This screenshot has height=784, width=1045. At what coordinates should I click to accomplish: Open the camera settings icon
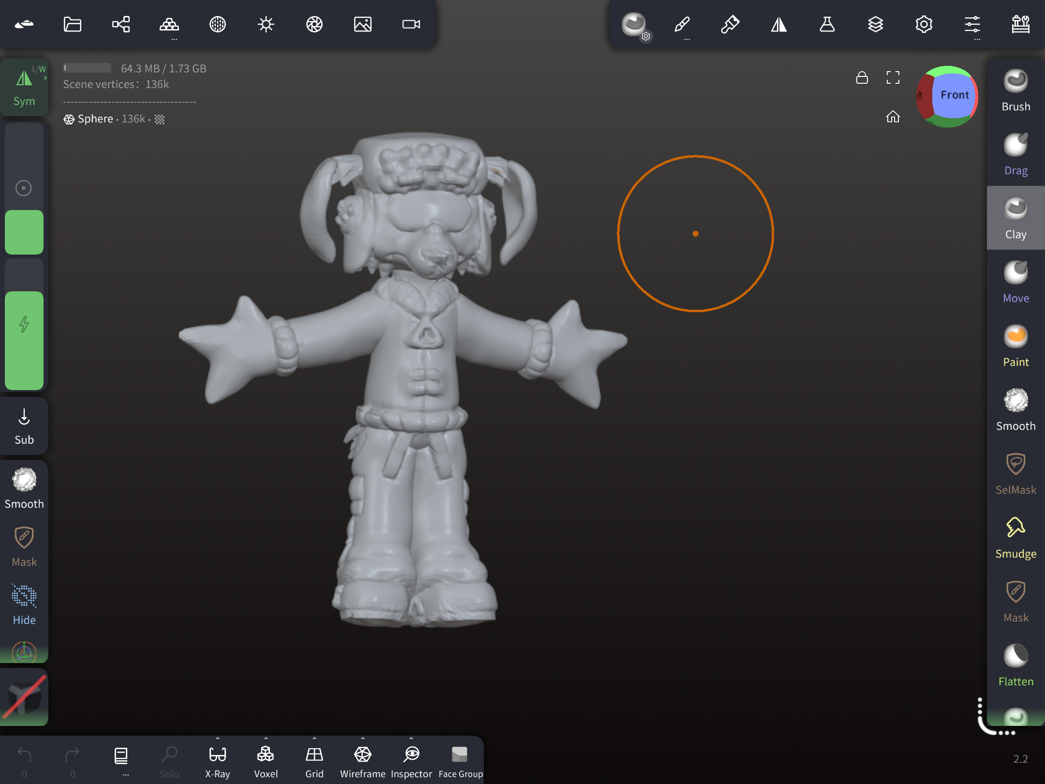[411, 24]
